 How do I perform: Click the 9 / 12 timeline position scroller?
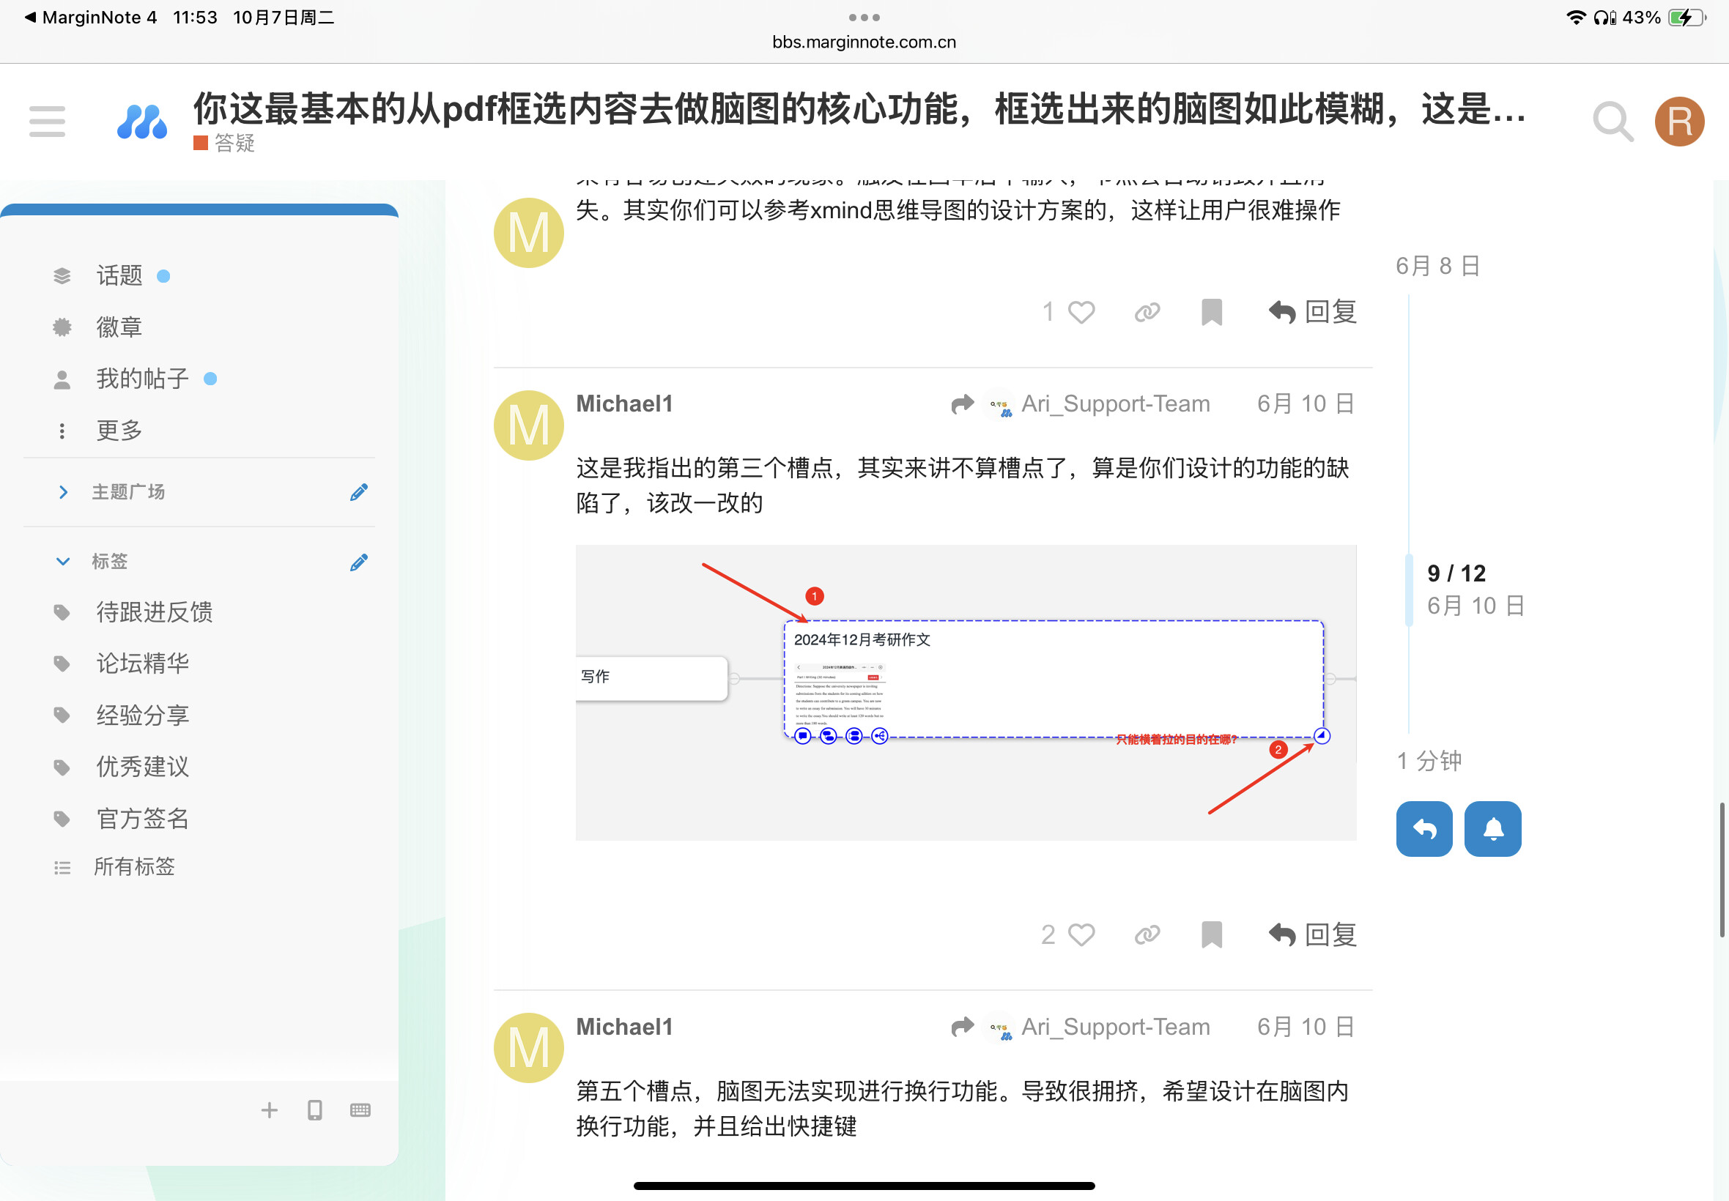[x=1456, y=574]
